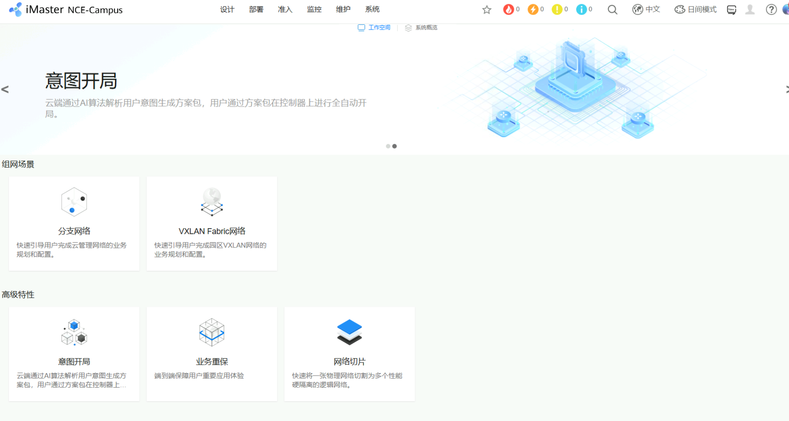Image resolution: width=789 pixels, height=421 pixels.
Task: Open the what's-new message icon
Action: 731,10
